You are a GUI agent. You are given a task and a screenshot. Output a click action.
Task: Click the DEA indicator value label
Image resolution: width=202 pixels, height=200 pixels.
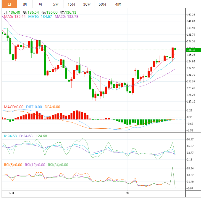point(52,107)
